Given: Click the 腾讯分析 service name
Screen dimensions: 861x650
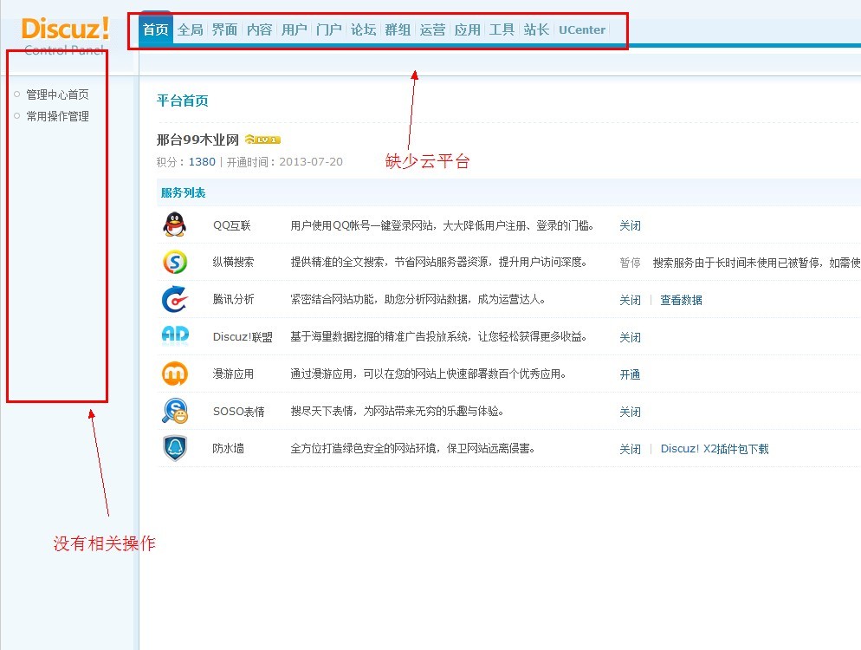Looking at the screenshot, I should (233, 300).
